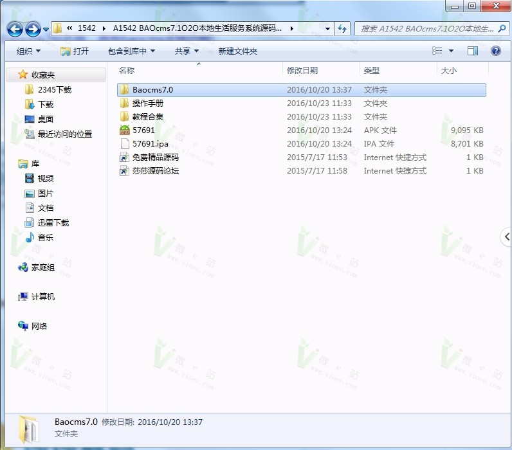Image resolution: width=512 pixels, height=450 pixels.
Task: Click the change view icon
Action: pyautogui.click(x=437, y=51)
